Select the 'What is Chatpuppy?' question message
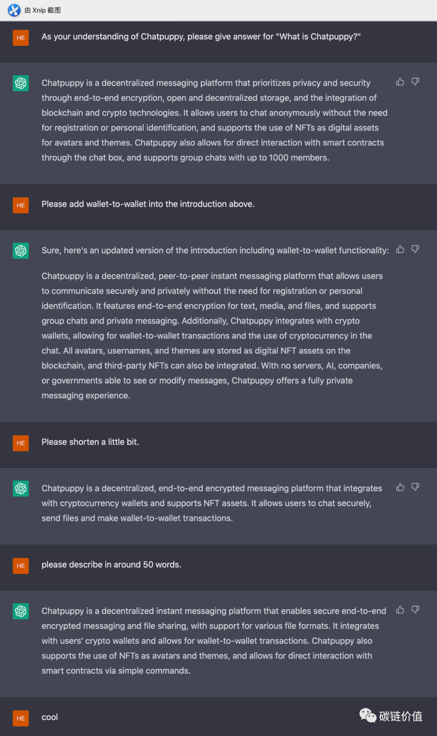The height and width of the screenshot is (736, 437). click(201, 37)
